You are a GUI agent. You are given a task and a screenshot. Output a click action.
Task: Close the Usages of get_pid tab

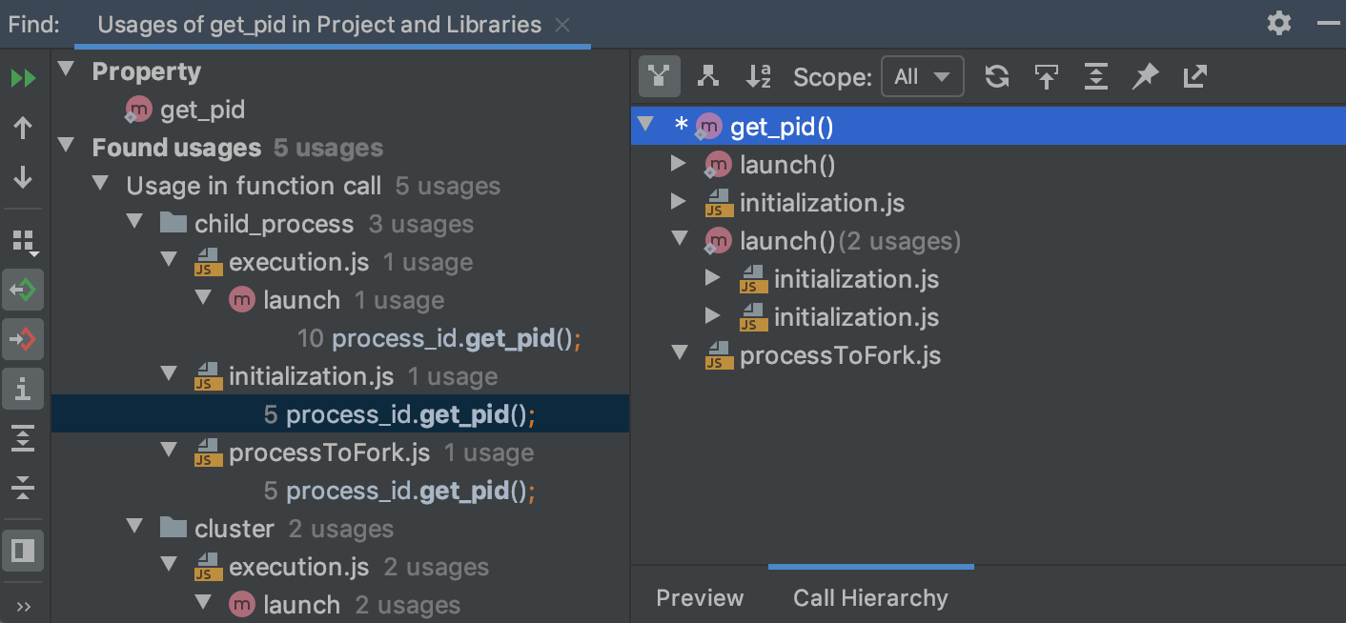tap(562, 25)
